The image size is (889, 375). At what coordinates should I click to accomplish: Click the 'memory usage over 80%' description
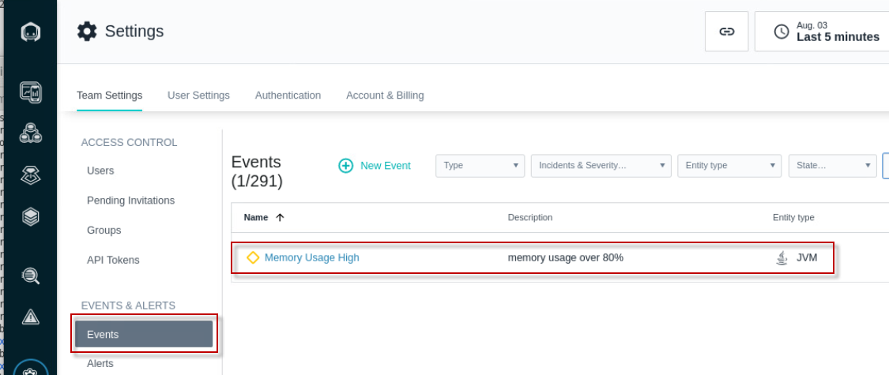(x=565, y=257)
